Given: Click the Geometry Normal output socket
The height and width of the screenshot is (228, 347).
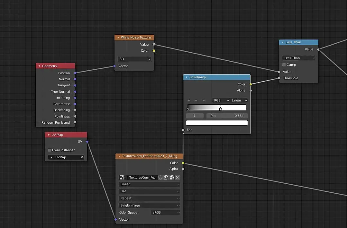Looking at the screenshot, I should click(75, 79).
